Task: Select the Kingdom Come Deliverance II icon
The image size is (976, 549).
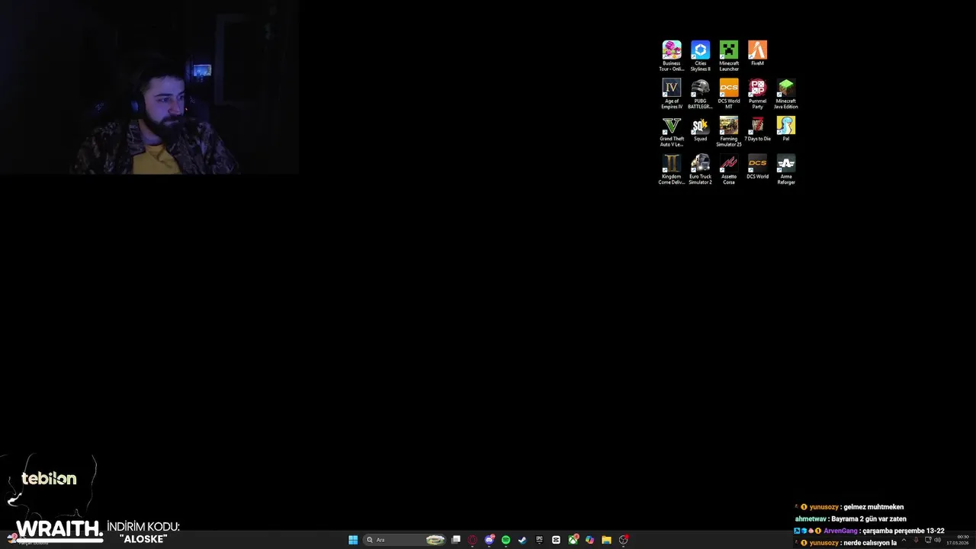Action: (672, 169)
